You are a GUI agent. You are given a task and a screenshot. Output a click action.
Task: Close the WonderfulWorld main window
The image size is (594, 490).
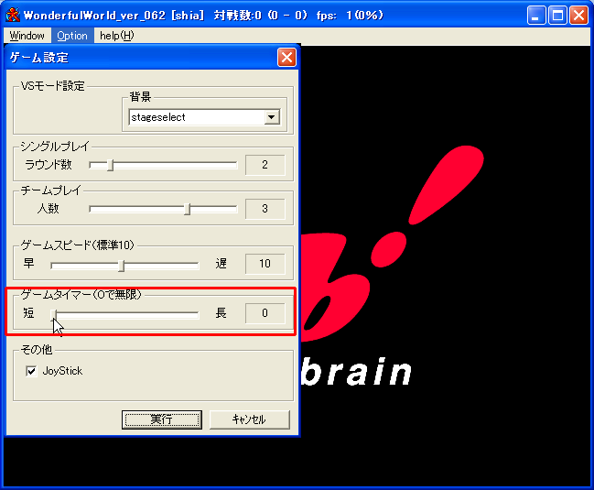[578, 16]
